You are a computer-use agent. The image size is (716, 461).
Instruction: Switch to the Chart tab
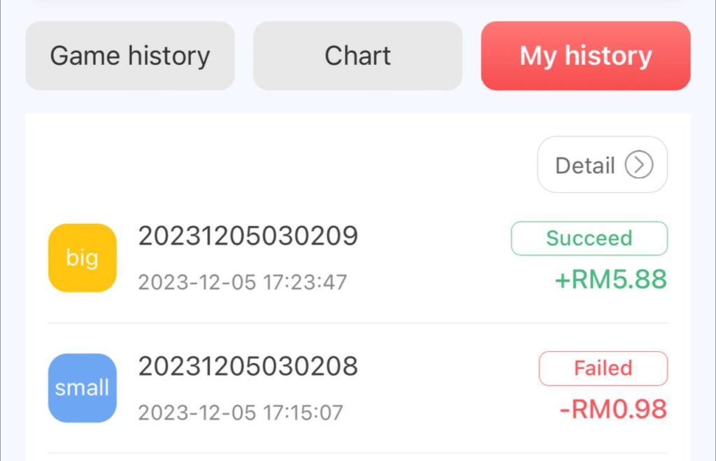358,56
